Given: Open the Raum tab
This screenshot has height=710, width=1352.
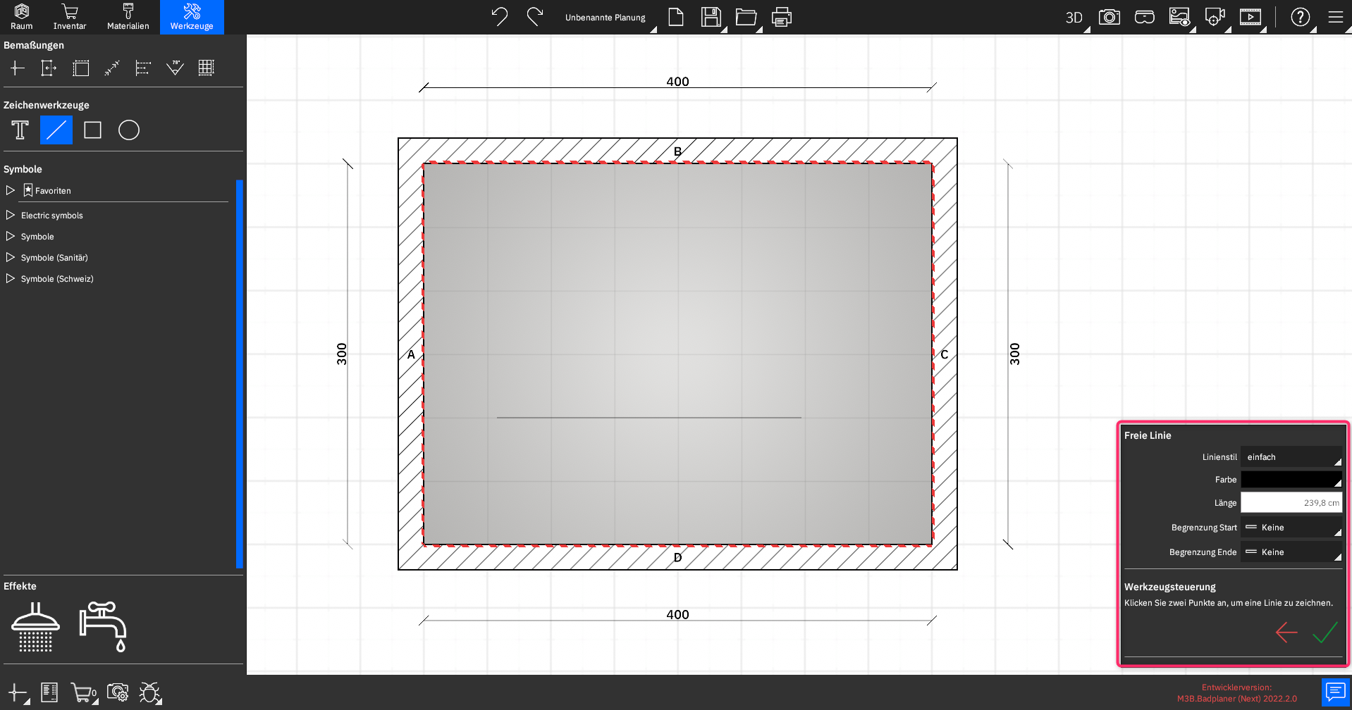Looking at the screenshot, I should pyautogui.click(x=21, y=17).
